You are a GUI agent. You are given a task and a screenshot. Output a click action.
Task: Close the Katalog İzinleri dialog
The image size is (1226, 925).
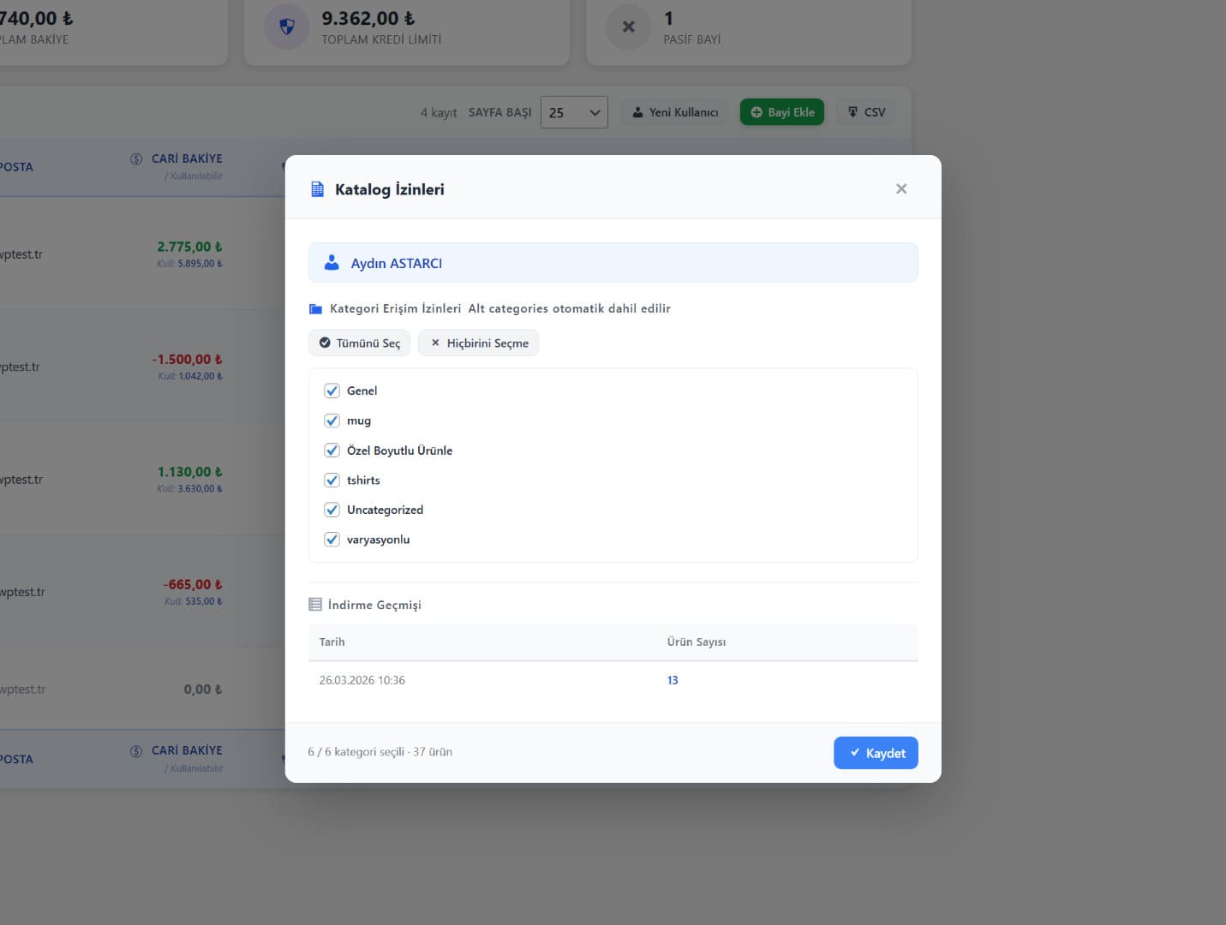point(900,188)
